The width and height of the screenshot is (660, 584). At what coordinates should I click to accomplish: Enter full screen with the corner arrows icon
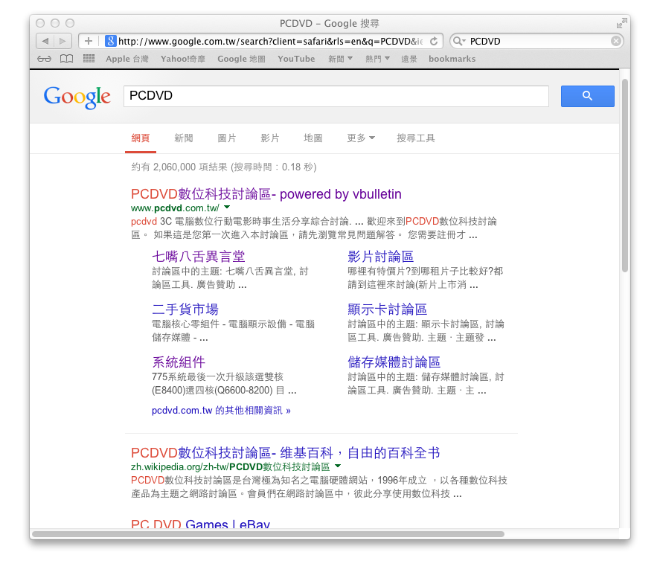[x=621, y=23]
